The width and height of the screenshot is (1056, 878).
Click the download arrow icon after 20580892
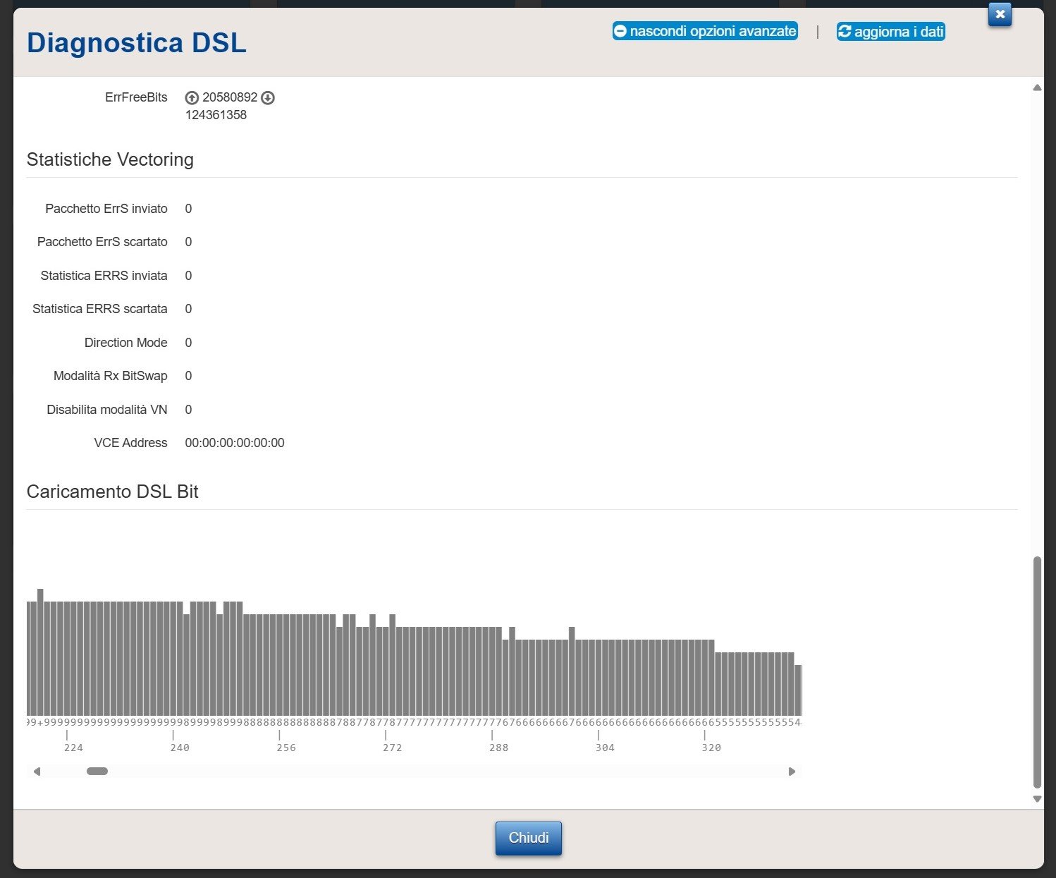tap(268, 98)
